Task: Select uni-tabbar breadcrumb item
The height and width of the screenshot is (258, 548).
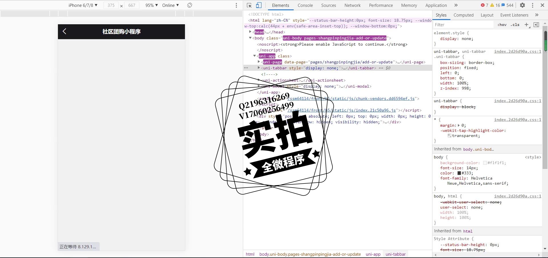Action: (x=395, y=254)
